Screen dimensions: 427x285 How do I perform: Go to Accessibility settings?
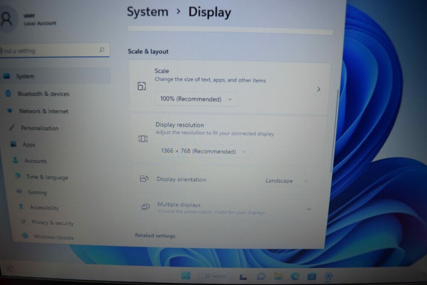click(x=44, y=207)
